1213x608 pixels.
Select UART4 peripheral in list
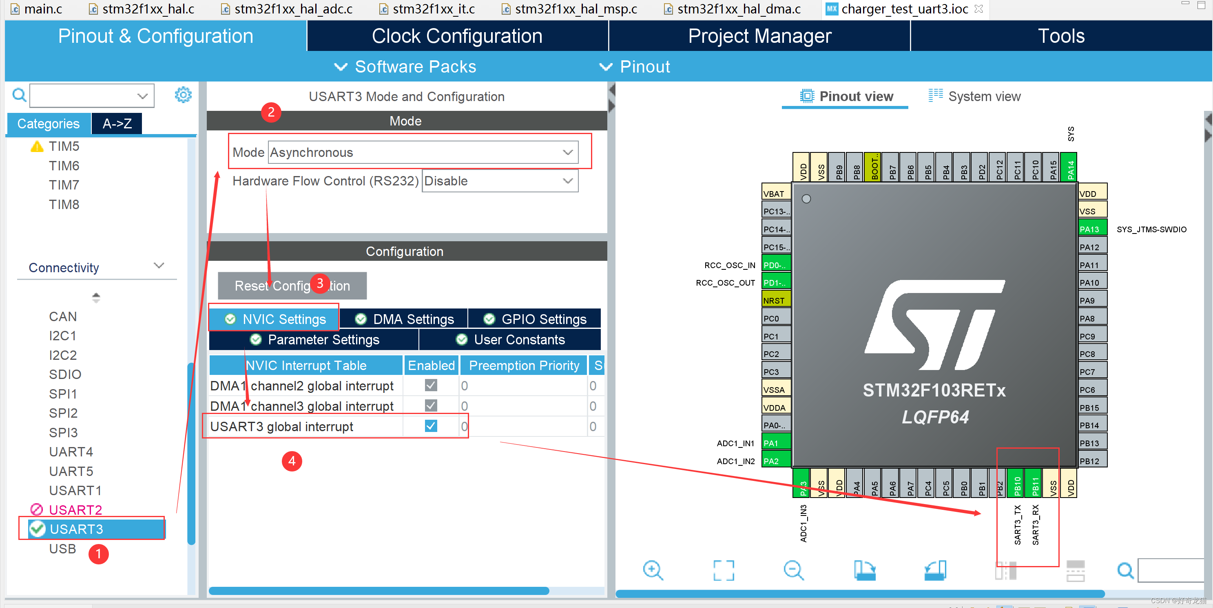pos(71,452)
